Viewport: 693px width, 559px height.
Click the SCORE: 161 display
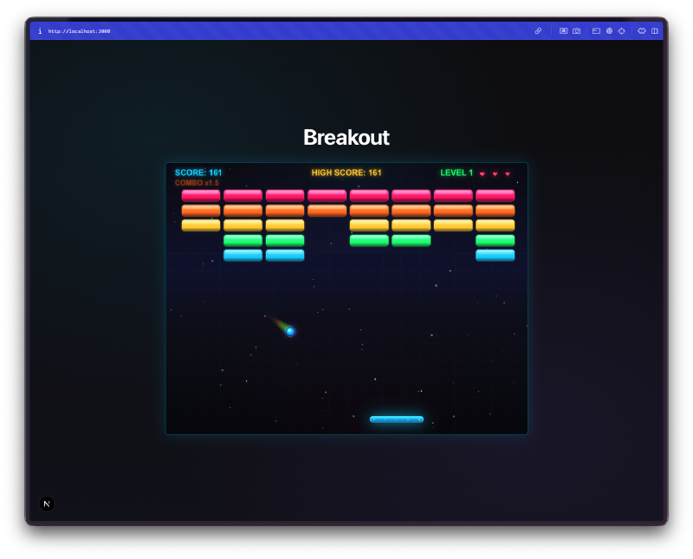click(198, 172)
